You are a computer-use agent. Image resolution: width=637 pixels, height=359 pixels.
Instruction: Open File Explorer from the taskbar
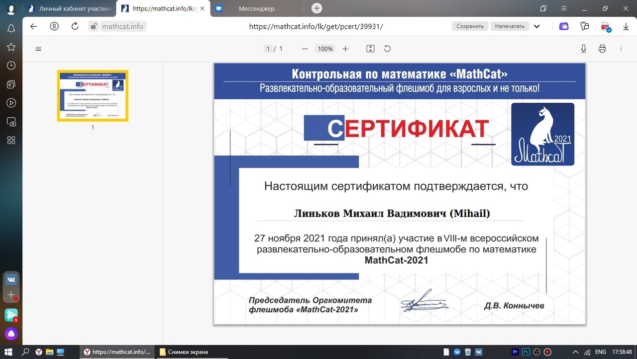pyautogui.click(x=49, y=352)
